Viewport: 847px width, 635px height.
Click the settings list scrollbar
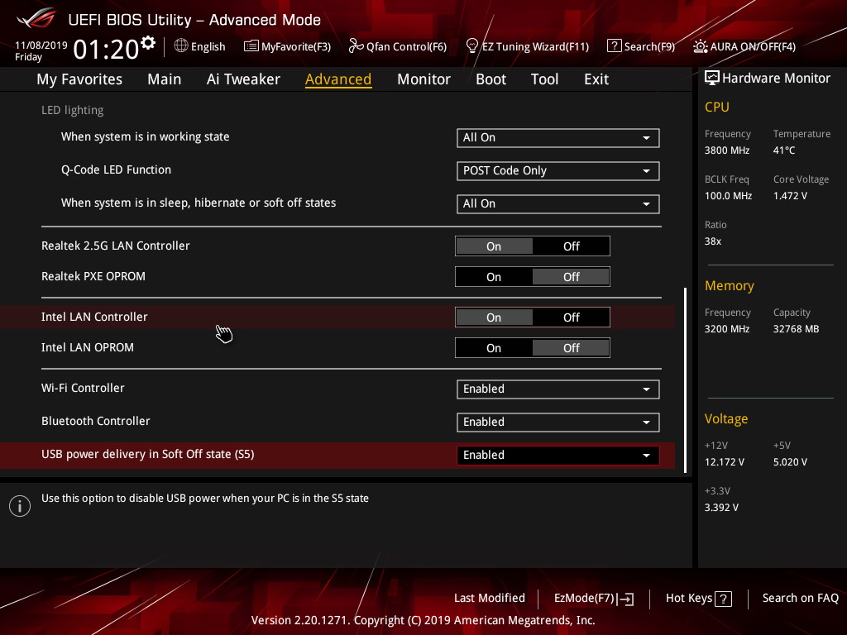(686, 380)
